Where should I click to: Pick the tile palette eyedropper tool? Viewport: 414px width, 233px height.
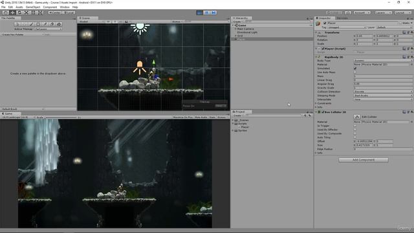tap(45, 24)
